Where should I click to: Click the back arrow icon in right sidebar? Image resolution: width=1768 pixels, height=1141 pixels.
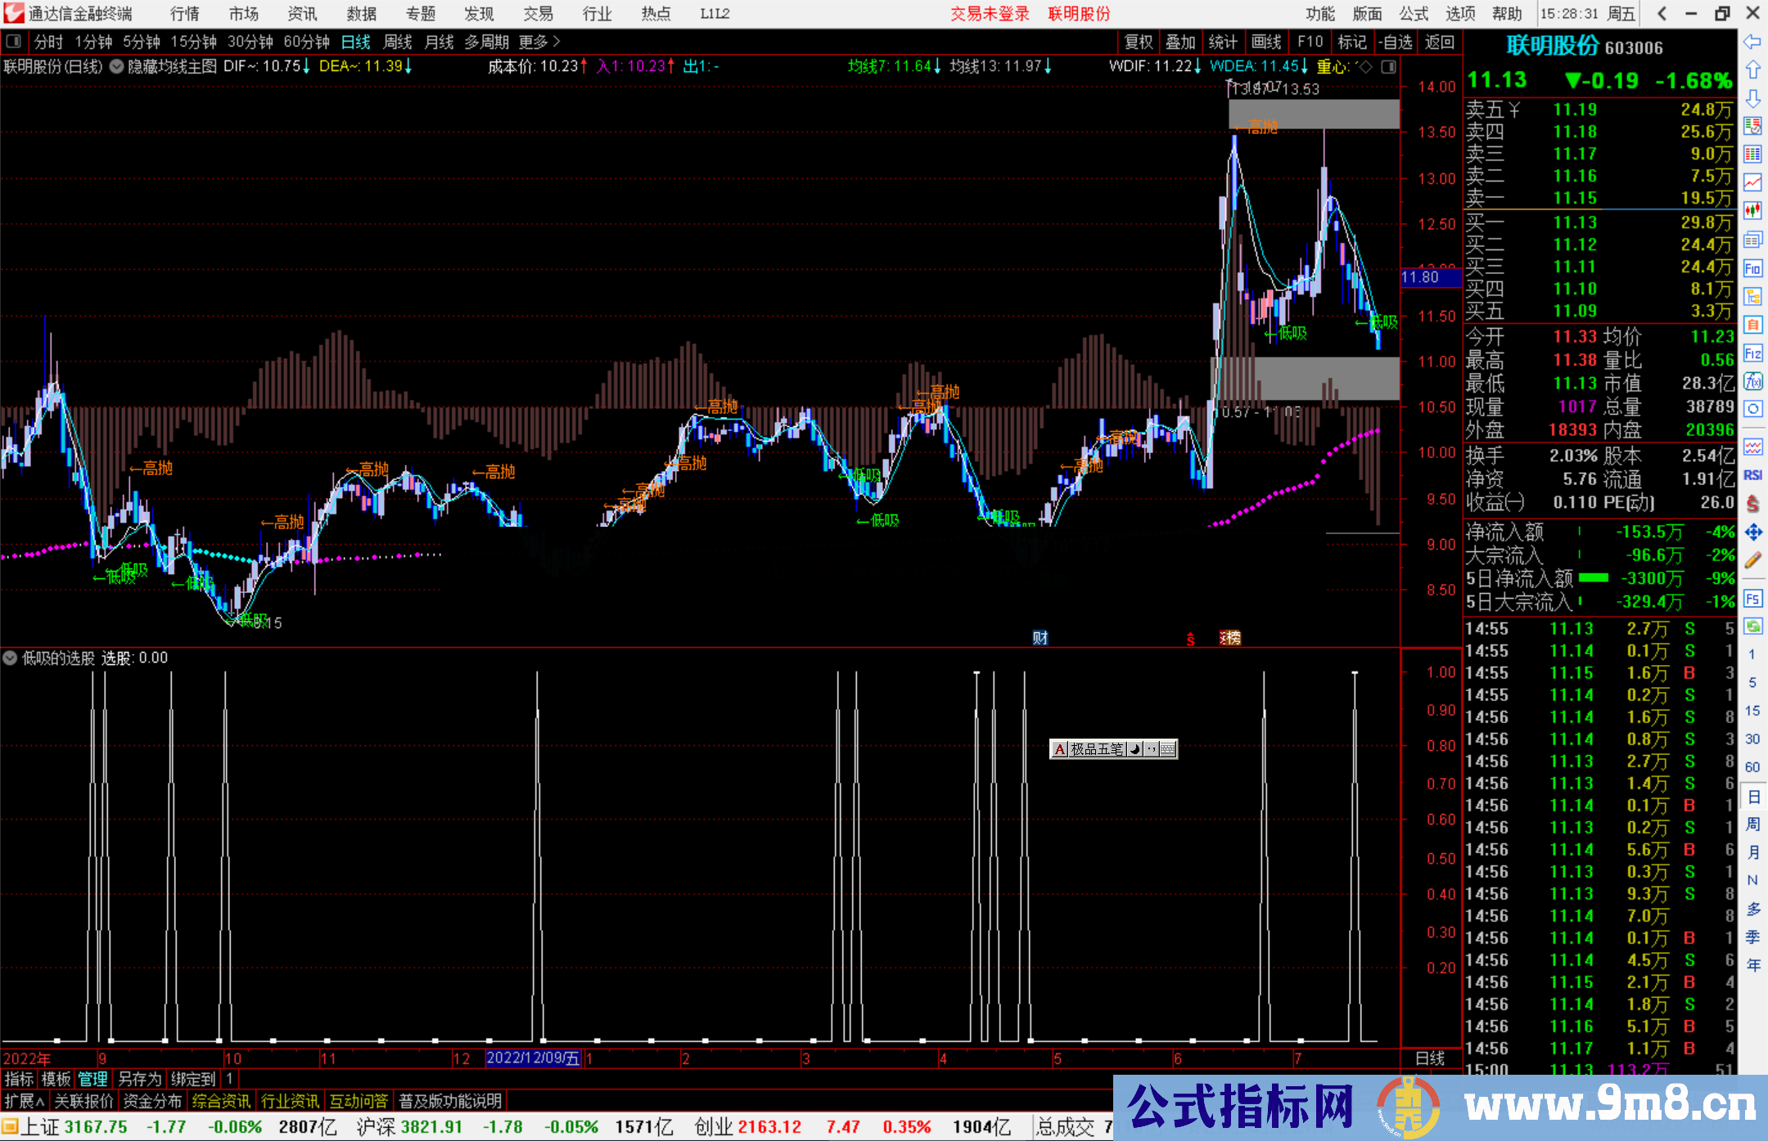click(1752, 42)
